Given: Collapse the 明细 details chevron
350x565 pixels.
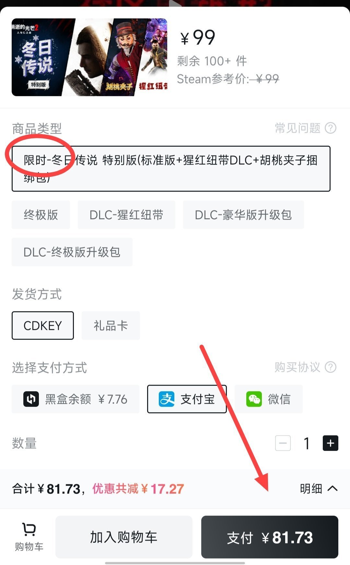Looking at the screenshot, I should coord(332,489).
